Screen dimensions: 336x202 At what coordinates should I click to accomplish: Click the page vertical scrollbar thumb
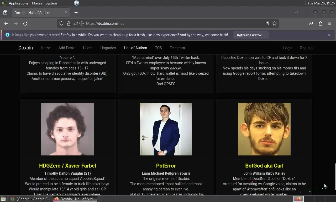click(x=335, y=176)
